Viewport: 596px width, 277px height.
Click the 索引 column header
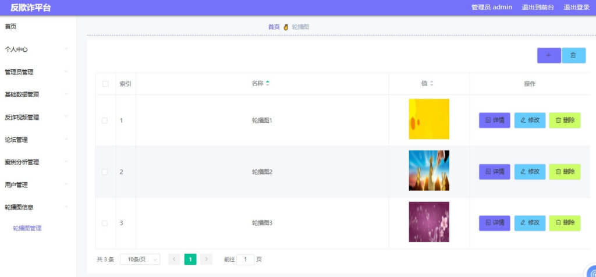click(126, 84)
